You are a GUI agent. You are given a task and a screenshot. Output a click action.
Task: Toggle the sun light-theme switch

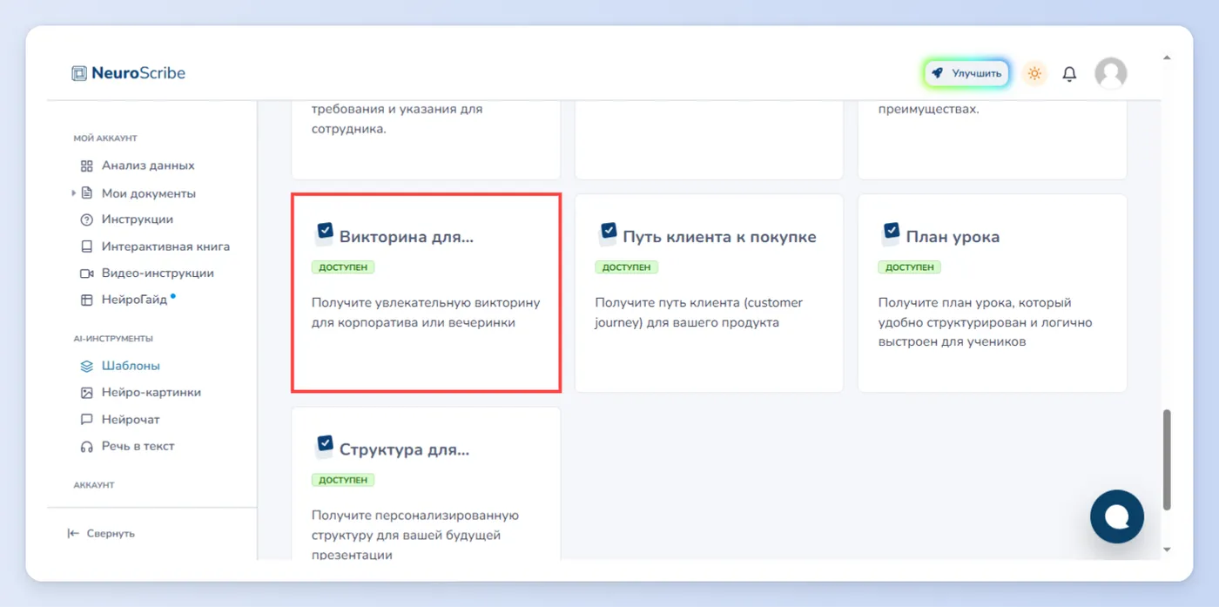(1034, 74)
